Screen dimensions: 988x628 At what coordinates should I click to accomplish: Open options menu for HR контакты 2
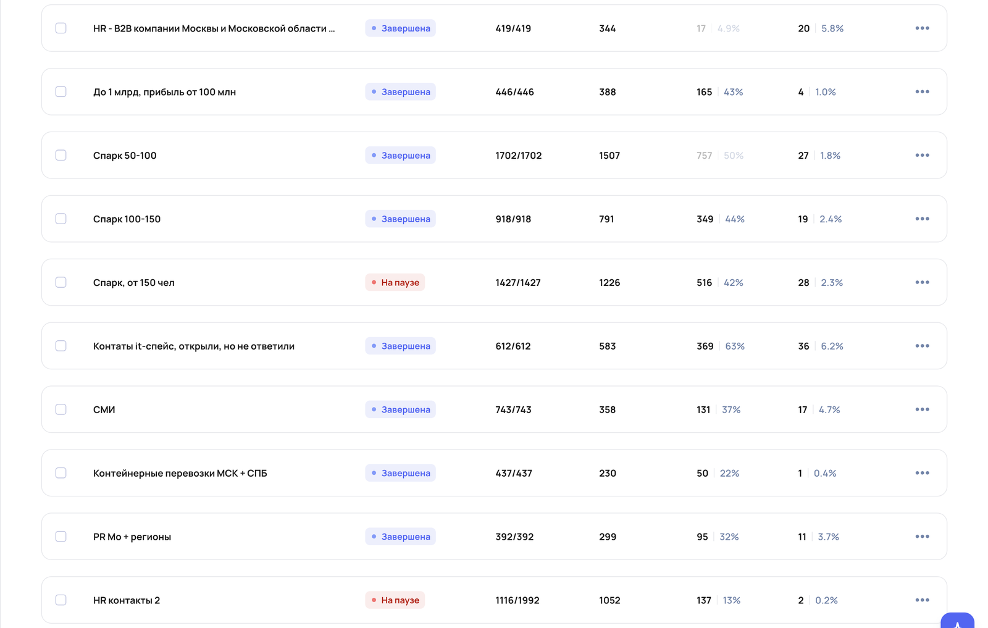pos(922,600)
